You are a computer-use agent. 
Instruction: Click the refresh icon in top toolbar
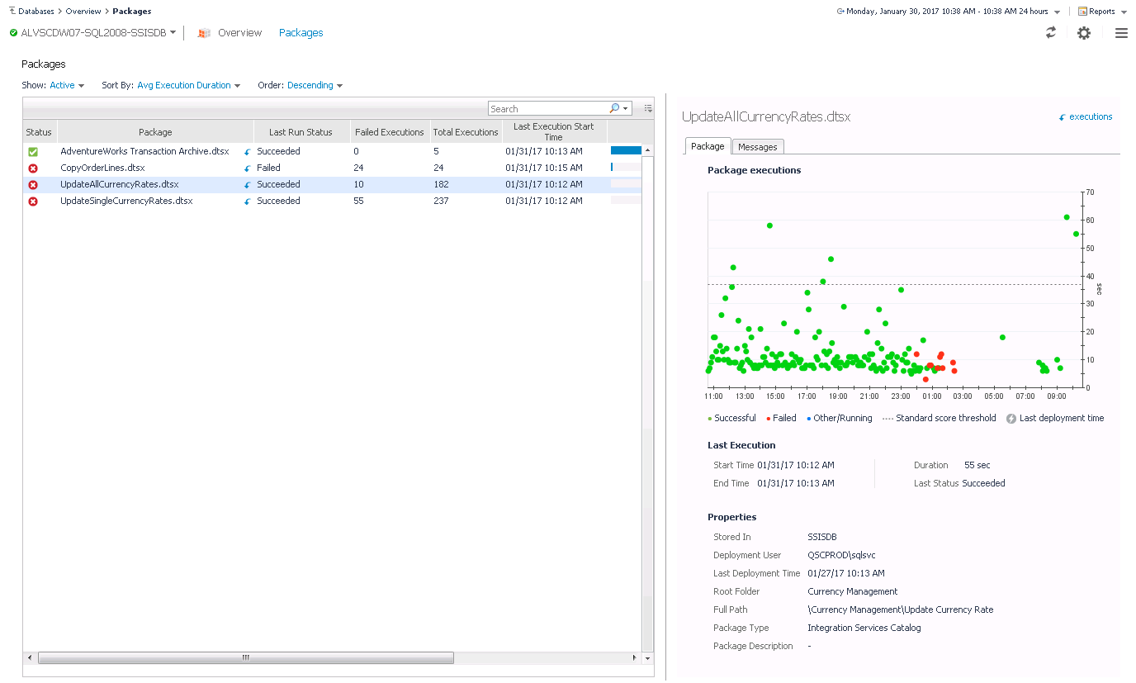[1050, 33]
